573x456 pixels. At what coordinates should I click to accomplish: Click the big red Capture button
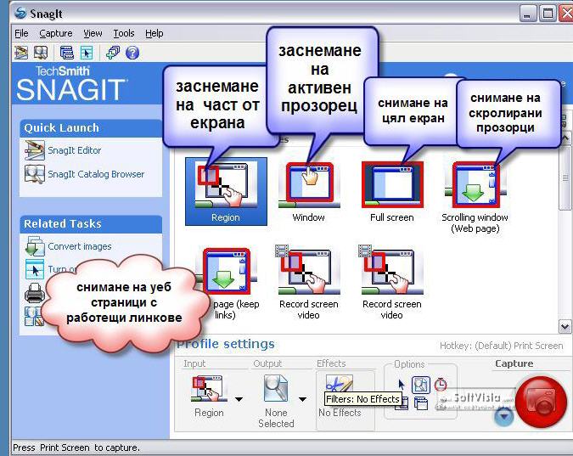(541, 402)
